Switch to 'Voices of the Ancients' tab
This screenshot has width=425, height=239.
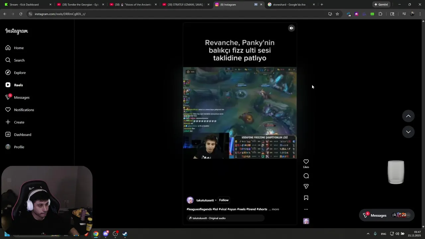(133, 5)
